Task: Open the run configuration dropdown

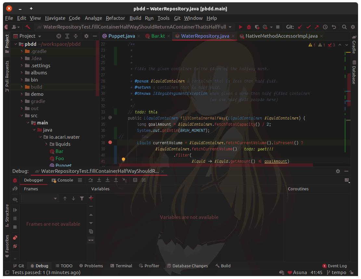Action: click(135, 27)
